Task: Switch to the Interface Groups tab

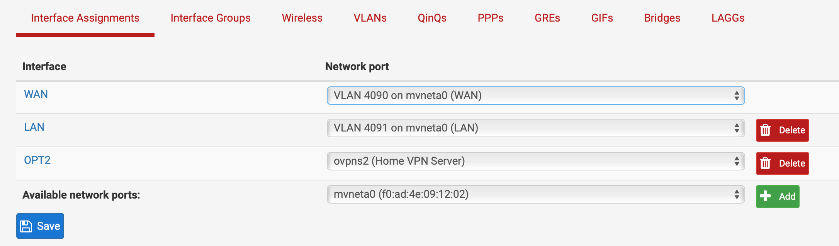Action: point(211,18)
